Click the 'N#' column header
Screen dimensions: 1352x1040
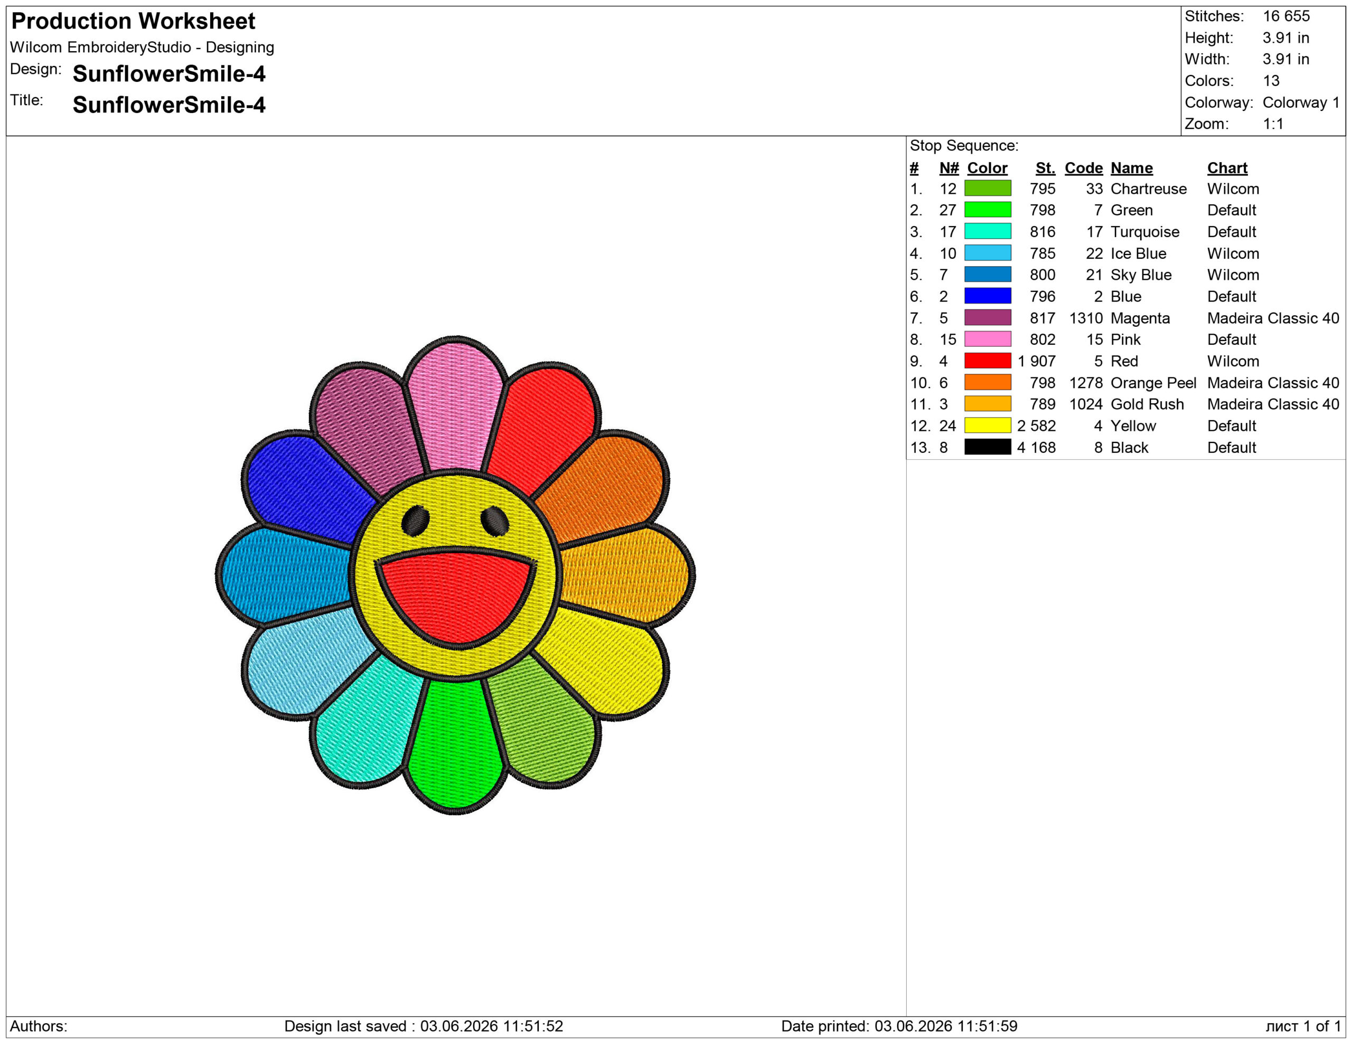pyautogui.click(x=949, y=168)
